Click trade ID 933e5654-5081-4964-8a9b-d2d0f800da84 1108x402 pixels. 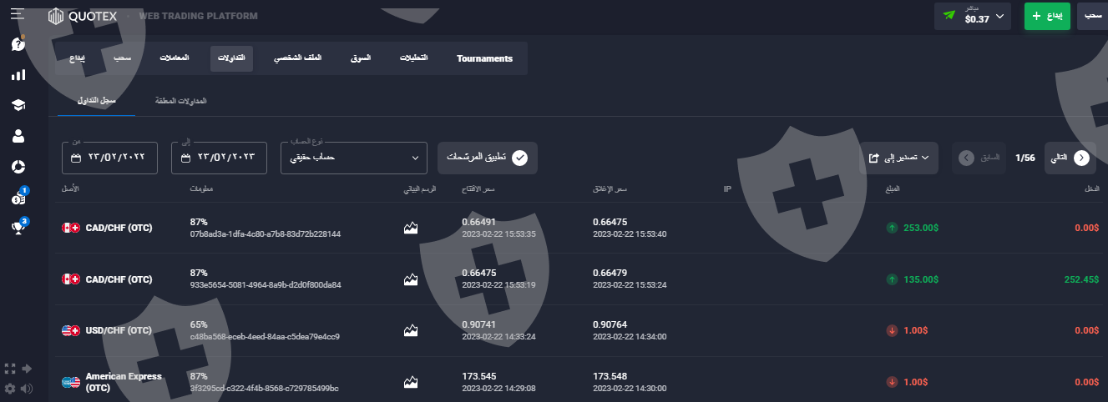click(266, 285)
